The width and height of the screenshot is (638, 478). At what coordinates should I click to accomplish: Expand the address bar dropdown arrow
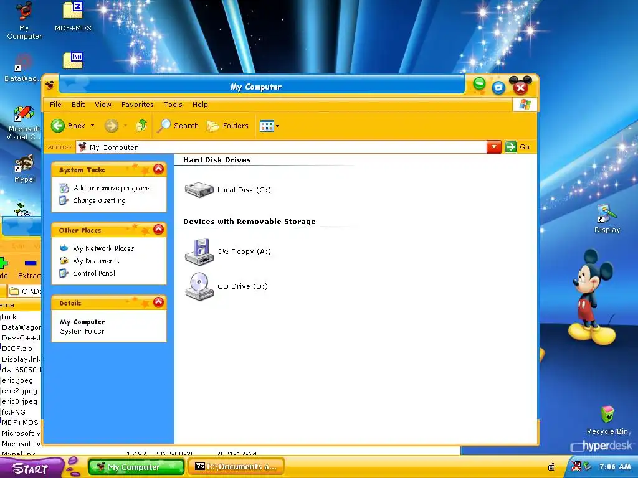pos(493,147)
